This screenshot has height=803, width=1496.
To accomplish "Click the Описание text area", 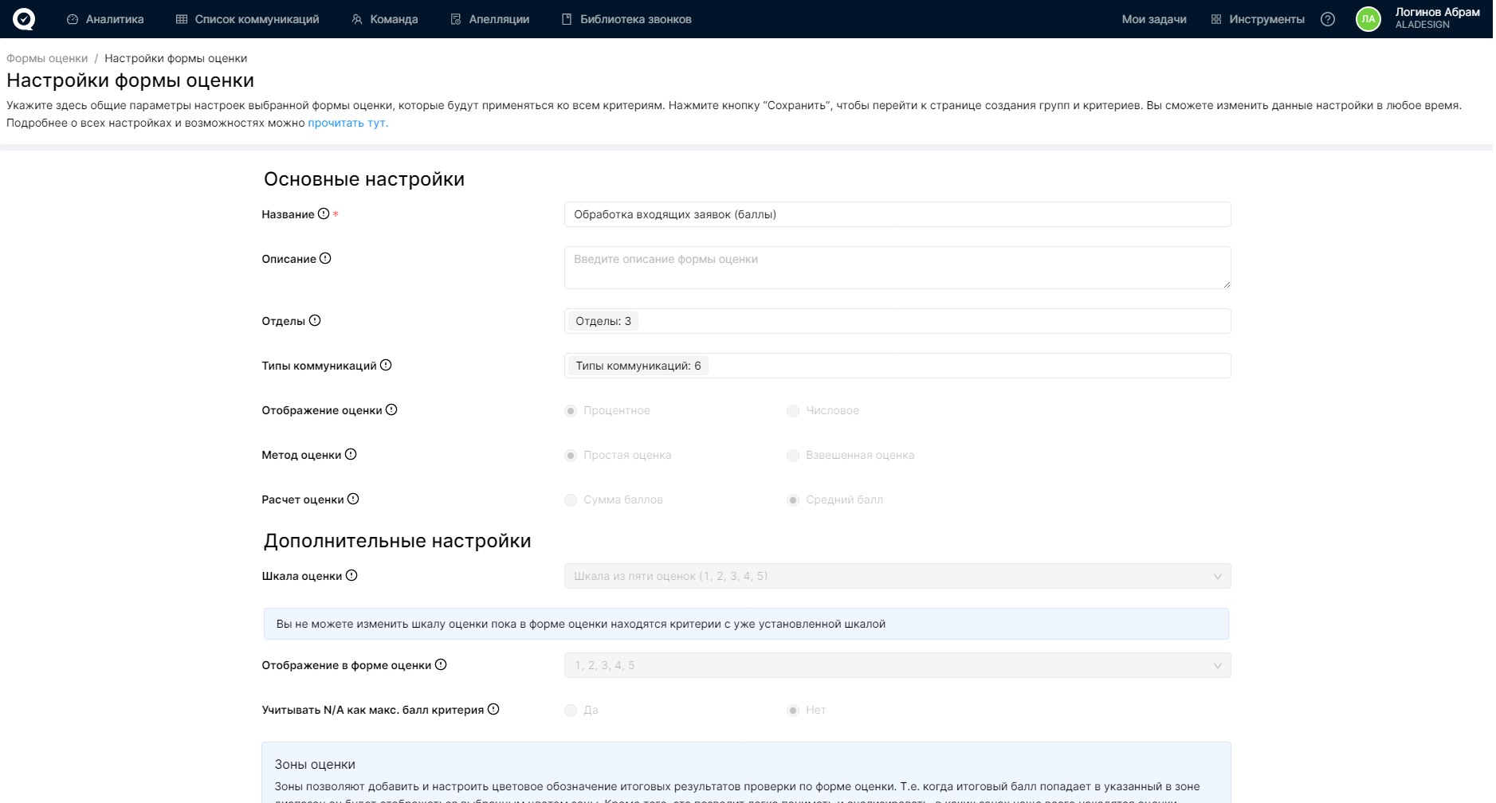I will click(897, 268).
